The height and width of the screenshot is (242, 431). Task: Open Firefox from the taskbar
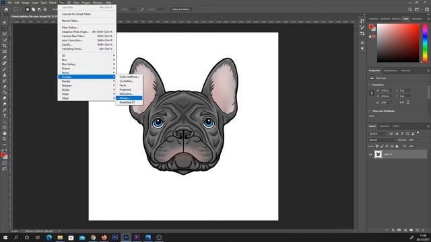(x=104, y=237)
